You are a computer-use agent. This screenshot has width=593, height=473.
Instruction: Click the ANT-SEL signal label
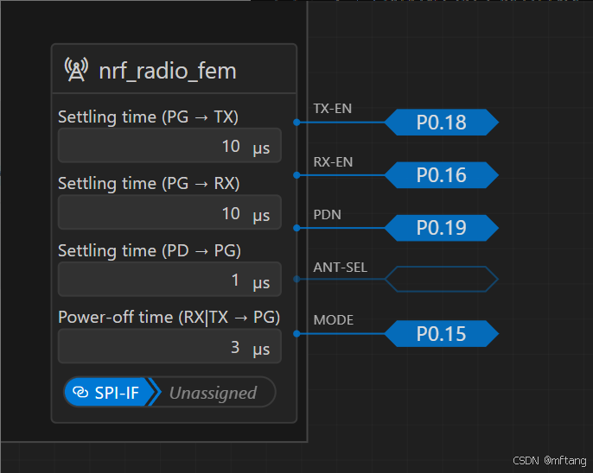[340, 268]
